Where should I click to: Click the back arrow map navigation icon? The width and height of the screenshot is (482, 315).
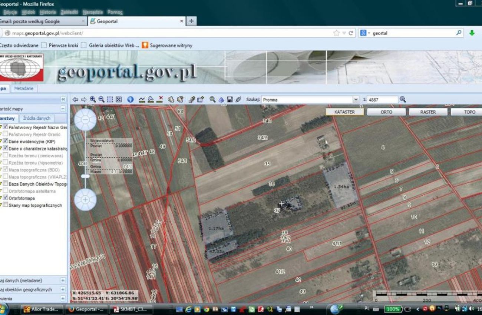[x=75, y=99]
